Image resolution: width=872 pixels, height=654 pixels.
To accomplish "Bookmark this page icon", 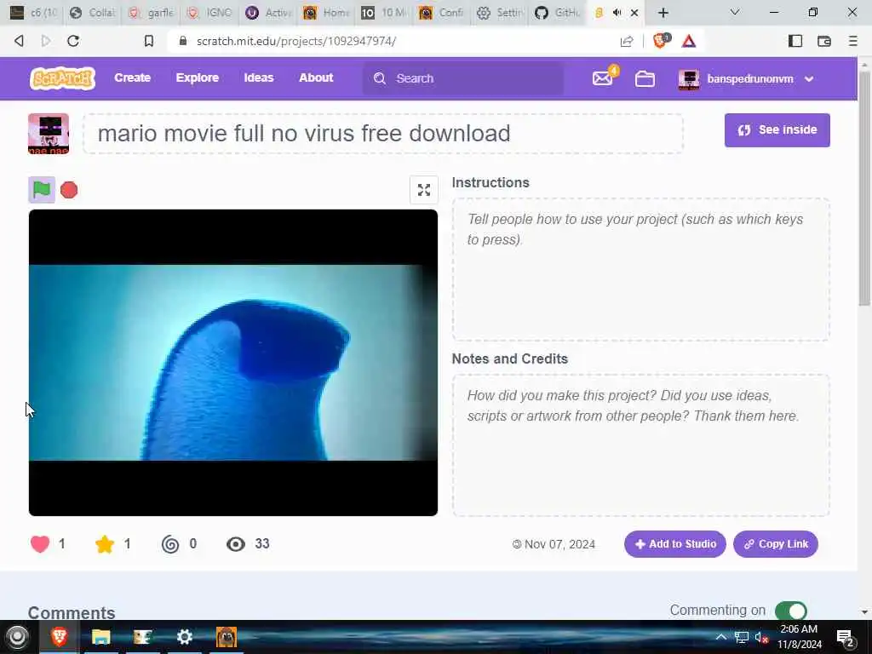I will 148,41.
